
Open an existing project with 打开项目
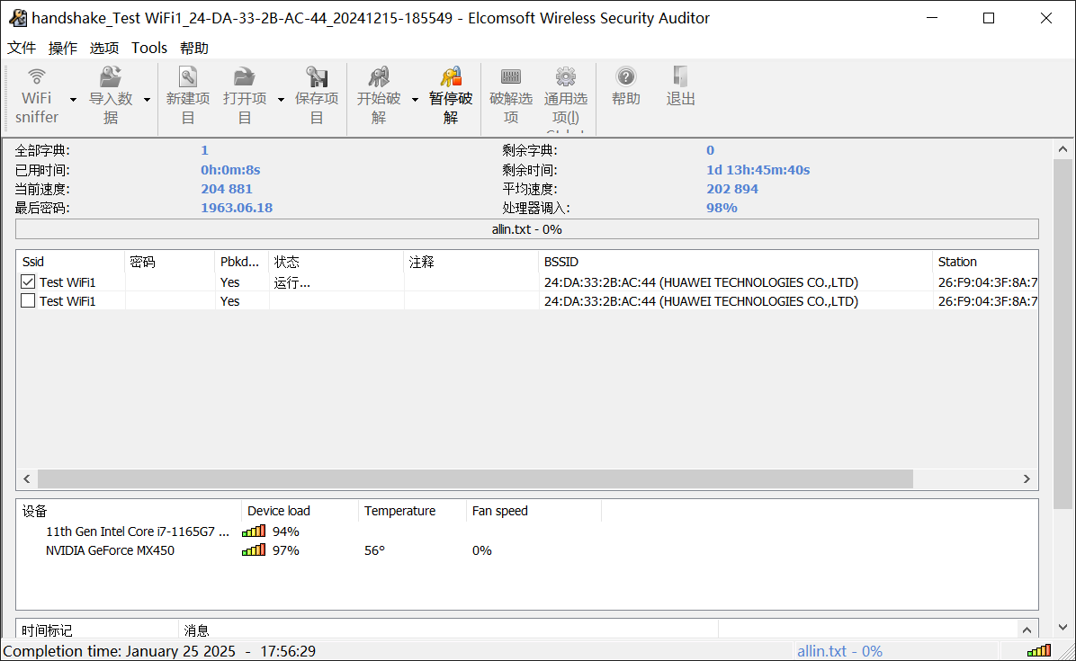(245, 90)
